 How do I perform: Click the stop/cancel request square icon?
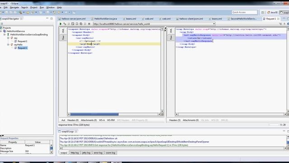click(89, 24)
